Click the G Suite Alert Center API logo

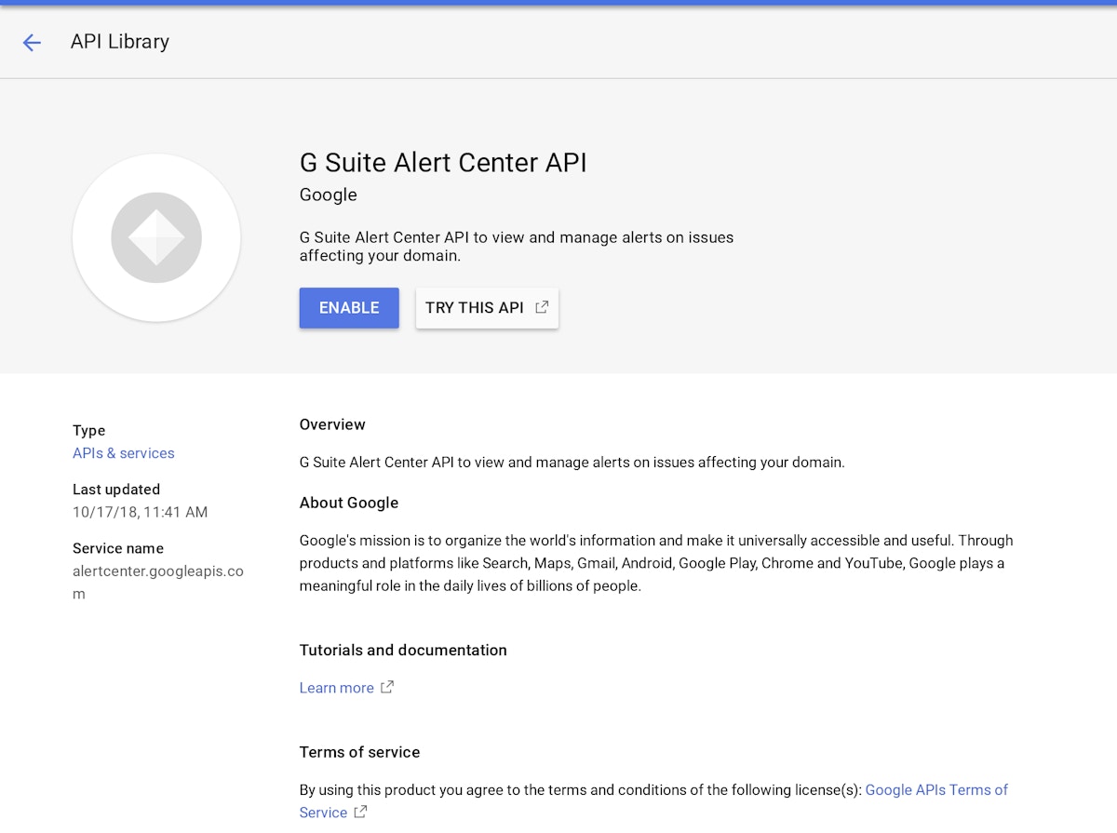coord(156,238)
